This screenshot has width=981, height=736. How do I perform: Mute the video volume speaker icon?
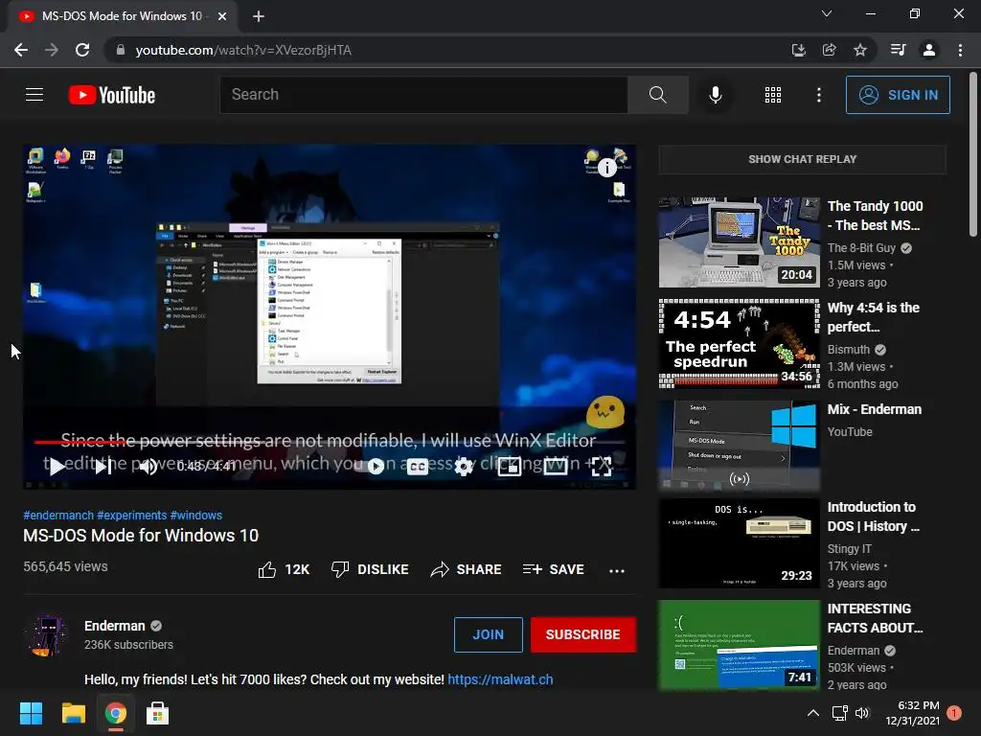148,467
